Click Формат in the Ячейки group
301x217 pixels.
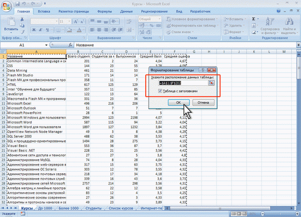click(234, 32)
